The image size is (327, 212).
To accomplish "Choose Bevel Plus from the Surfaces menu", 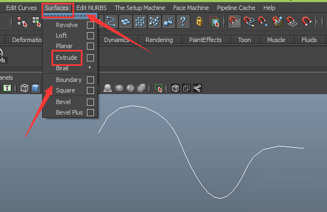I will (x=70, y=113).
